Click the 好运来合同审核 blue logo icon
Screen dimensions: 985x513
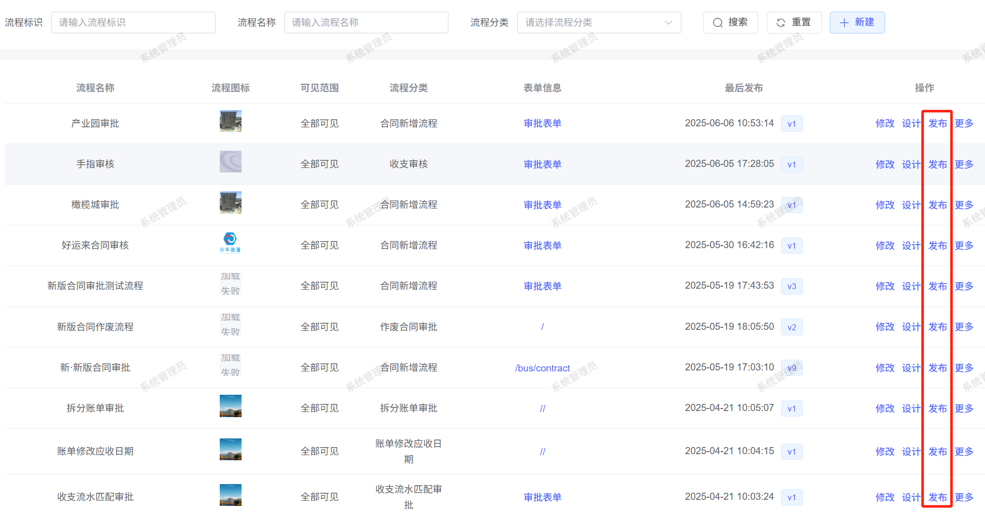coord(230,242)
